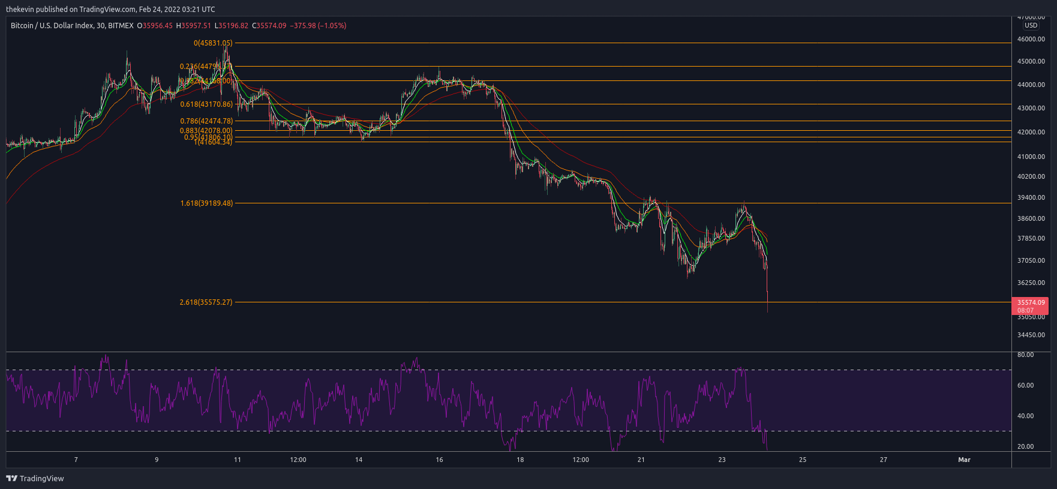The width and height of the screenshot is (1057, 489).
Task: Click the RSI scale value 20.00
Action: click(1026, 446)
